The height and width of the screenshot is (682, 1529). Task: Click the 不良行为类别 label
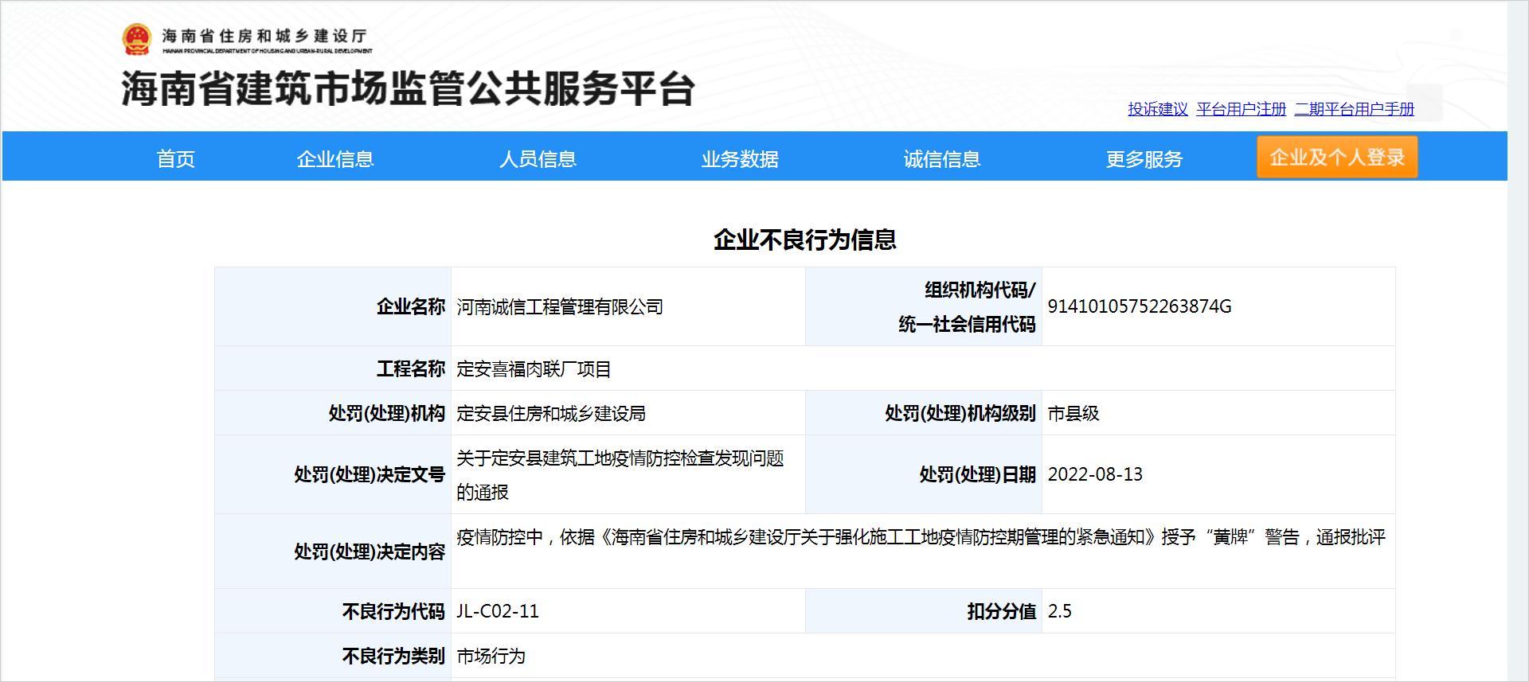(x=393, y=657)
